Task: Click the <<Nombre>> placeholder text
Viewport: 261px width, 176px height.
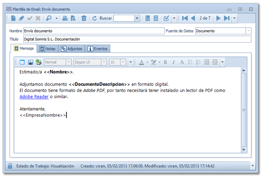Action: coord(58,72)
